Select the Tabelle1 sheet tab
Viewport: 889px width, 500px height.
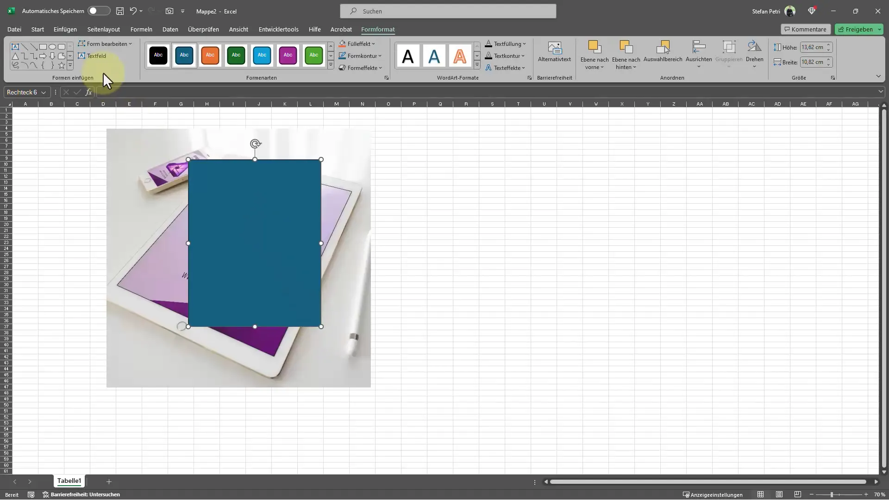(x=69, y=481)
